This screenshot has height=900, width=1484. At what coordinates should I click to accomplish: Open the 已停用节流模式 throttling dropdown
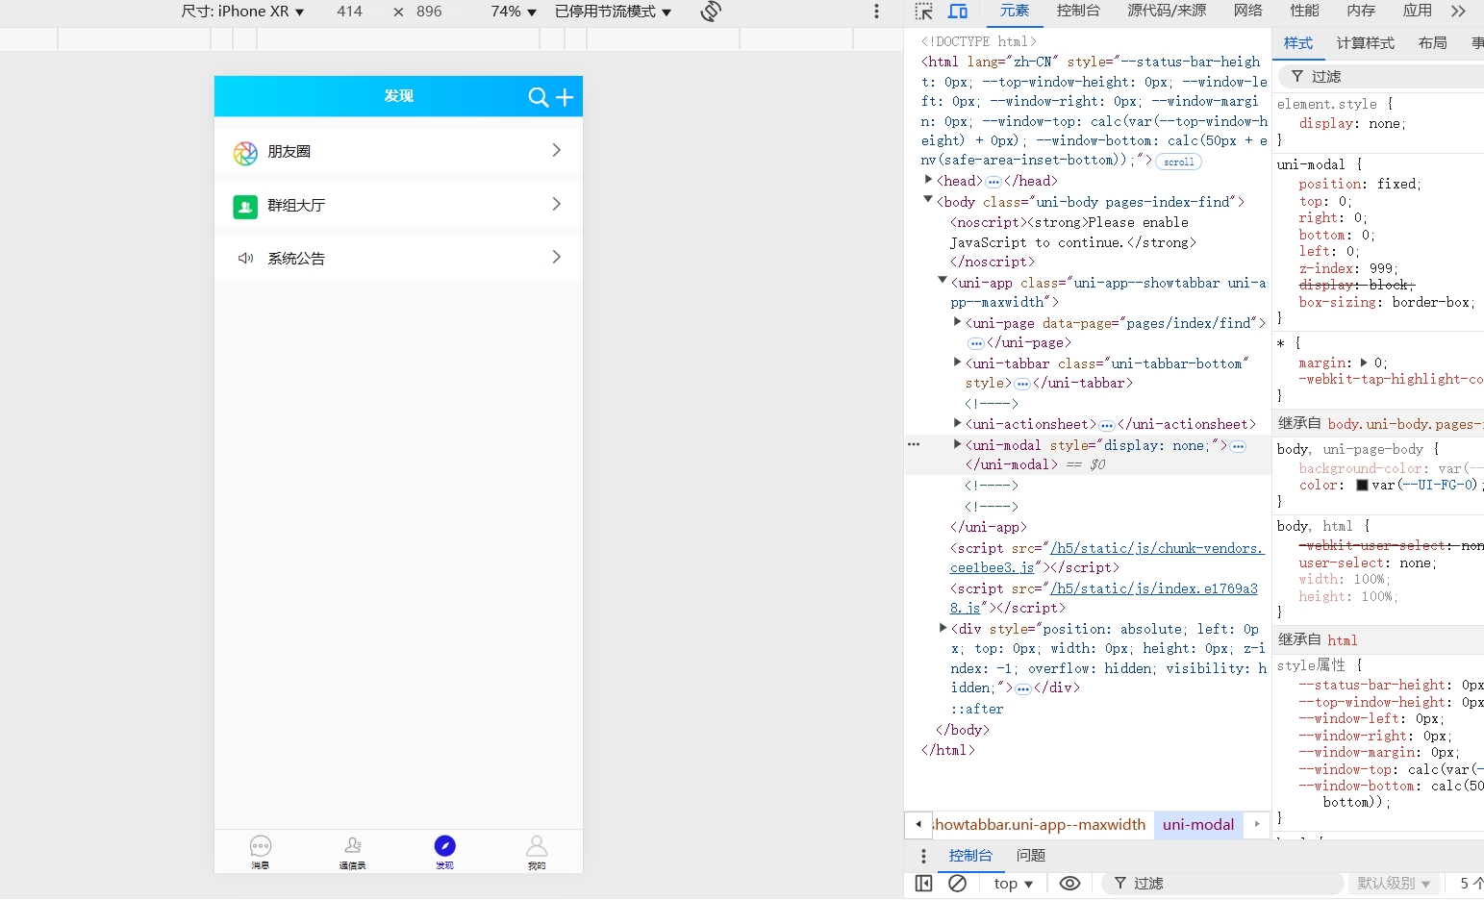613,12
